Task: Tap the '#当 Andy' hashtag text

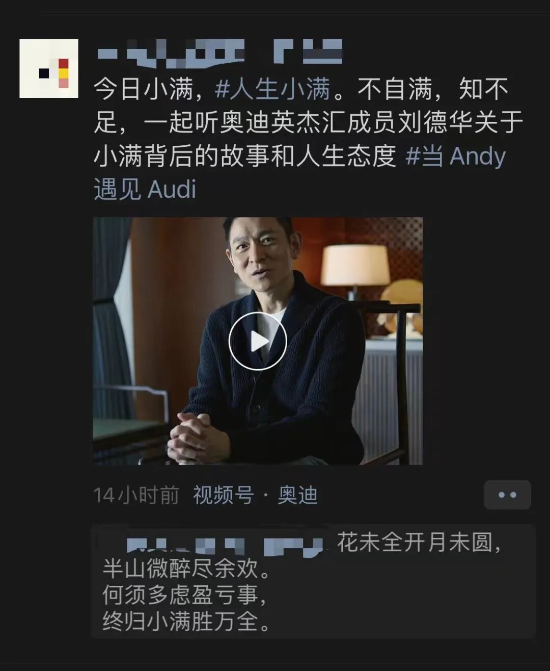Action: (455, 156)
